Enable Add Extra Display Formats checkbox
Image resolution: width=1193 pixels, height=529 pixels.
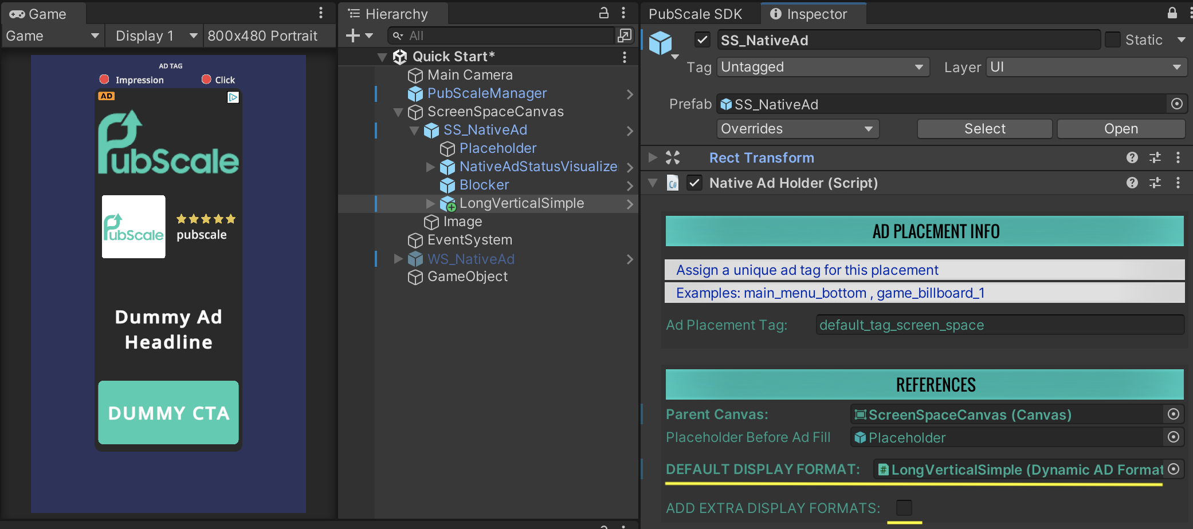click(904, 508)
